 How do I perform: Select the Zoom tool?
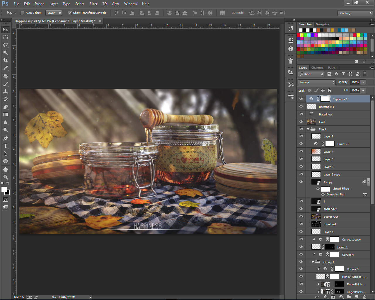(x=6, y=177)
